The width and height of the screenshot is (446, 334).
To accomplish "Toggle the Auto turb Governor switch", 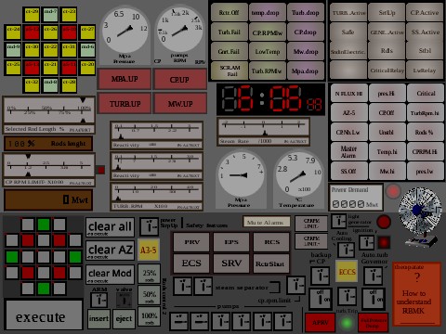I will [x=373, y=276].
